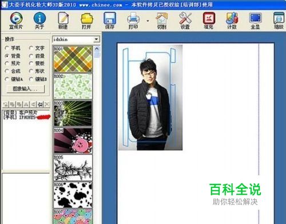
Task: Expand the arrow beside the 打印 button
Action: click(148, 21)
